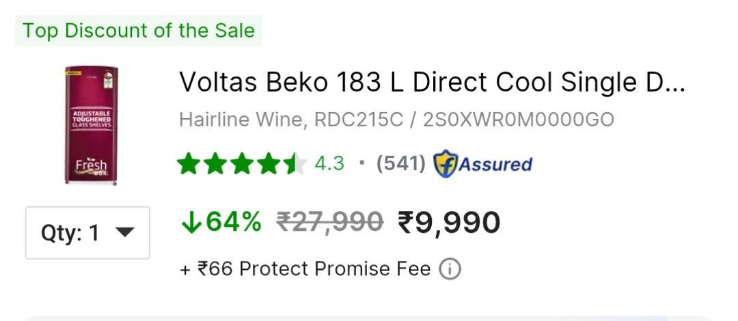738x321 pixels.
Task: Select the third green rating star
Action: click(242, 164)
